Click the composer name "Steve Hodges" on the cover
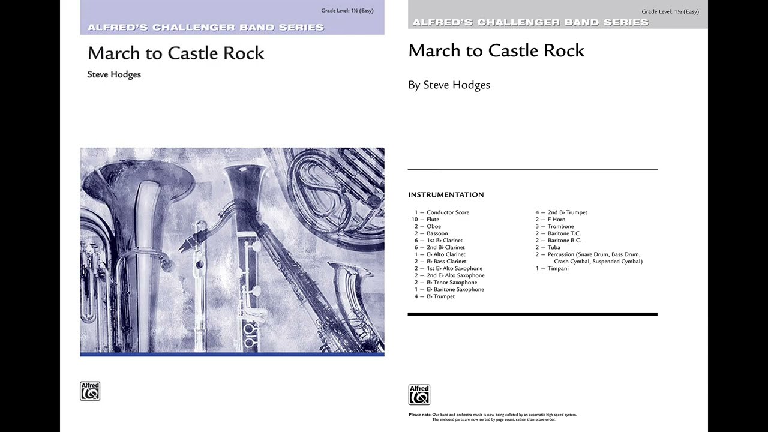The height and width of the screenshot is (432, 768). (x=114, y=74)
